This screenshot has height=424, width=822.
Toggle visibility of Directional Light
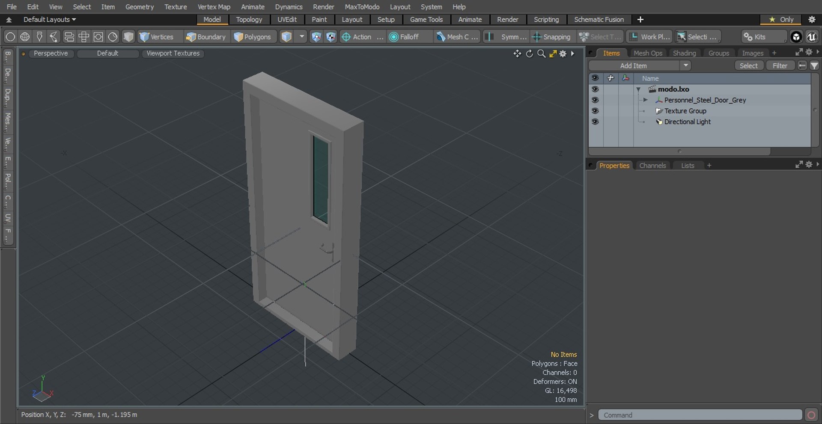(595, 122)
